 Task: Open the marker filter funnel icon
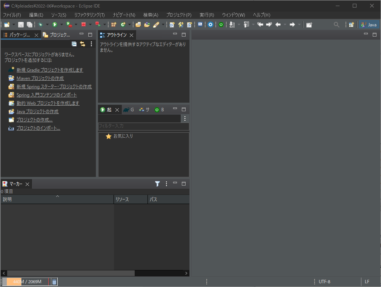tap(157, 184)
